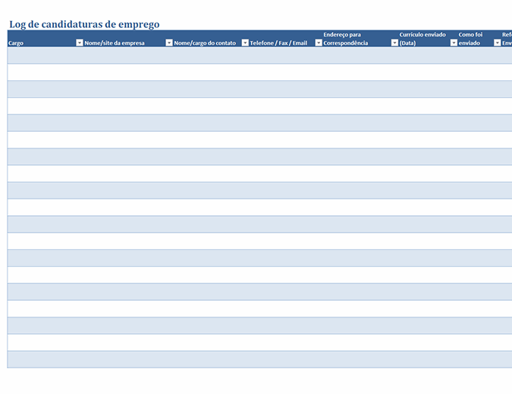
Task: Open the Cargo column filter dropdown
Action: point(80,43)
